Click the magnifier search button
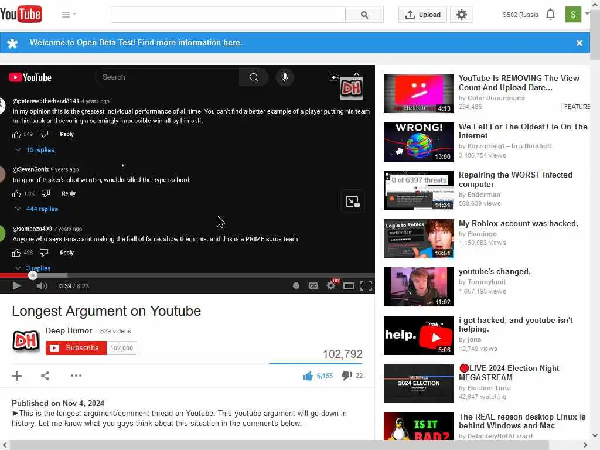Screen dimensions: 600x450 coord(364,15)
